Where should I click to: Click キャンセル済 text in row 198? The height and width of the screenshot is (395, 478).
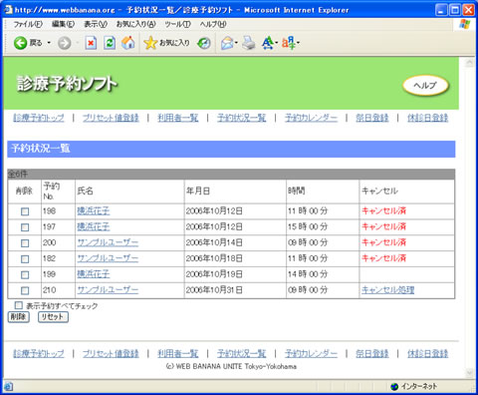384,210
